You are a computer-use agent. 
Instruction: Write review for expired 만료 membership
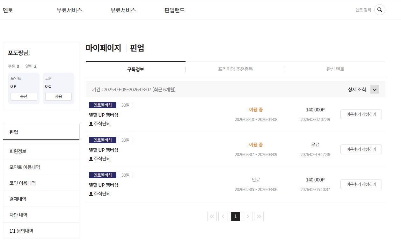click(x=361, y=184)
